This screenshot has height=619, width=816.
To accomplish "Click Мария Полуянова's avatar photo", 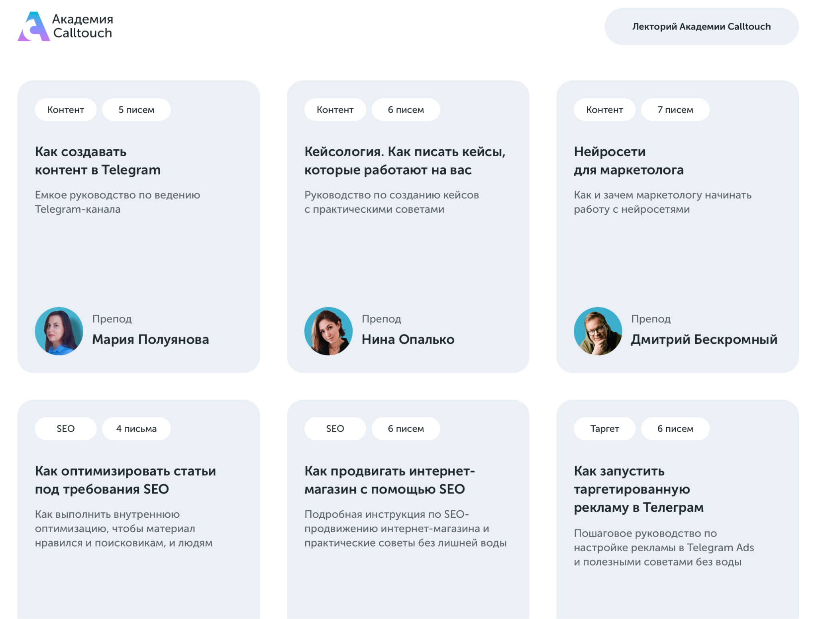I will pyautogui.click(x=59, y=331).
